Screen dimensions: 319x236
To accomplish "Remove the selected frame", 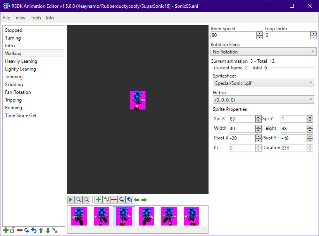I will [113, 200].
